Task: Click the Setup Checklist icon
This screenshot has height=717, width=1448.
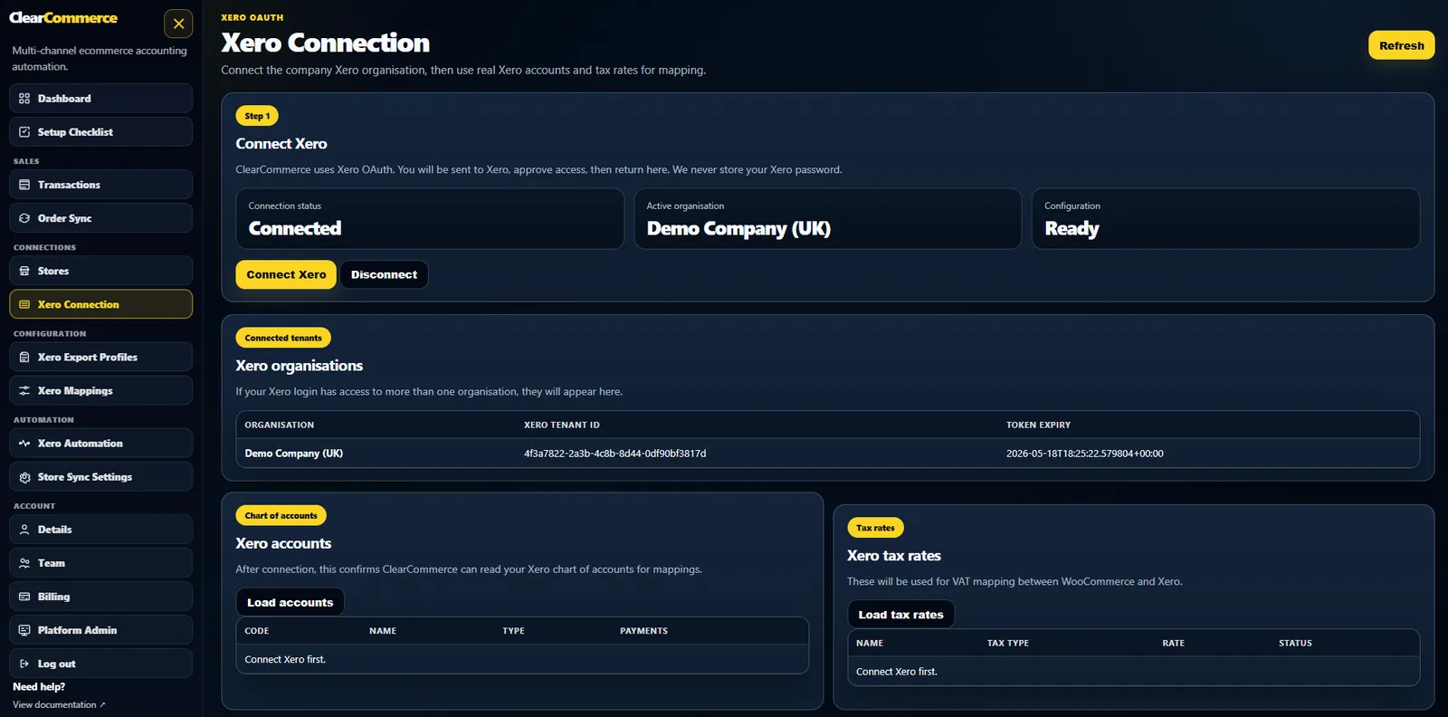Action: coord(24,132)
